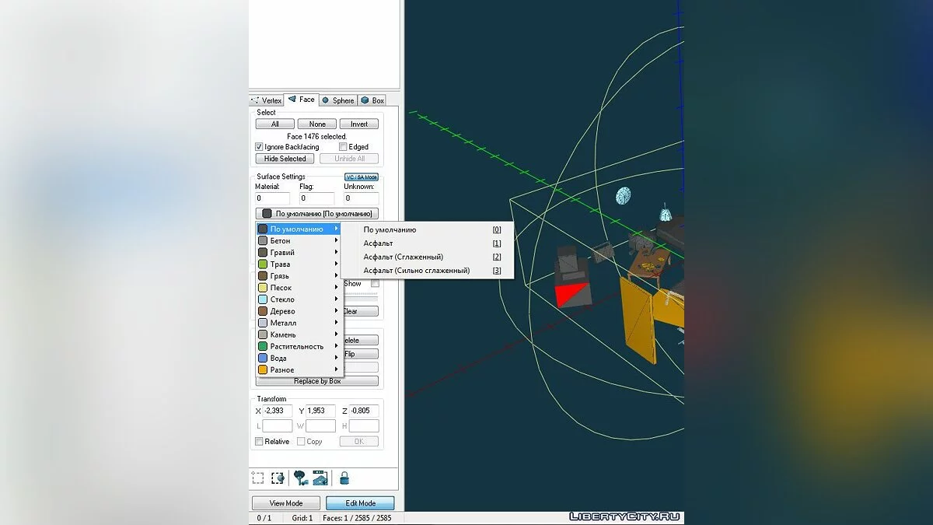Uncheck Ignore Backfacing checkbox
This screenshot has height=525, width=933.
[260, 147]
